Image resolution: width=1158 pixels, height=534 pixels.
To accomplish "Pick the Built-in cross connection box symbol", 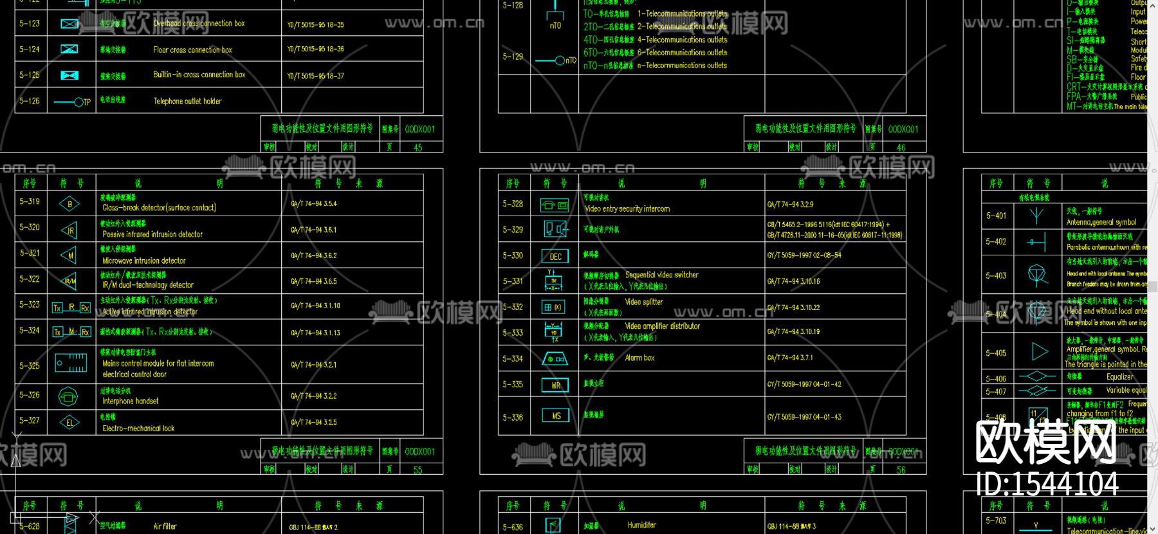I will click(69, 75).
